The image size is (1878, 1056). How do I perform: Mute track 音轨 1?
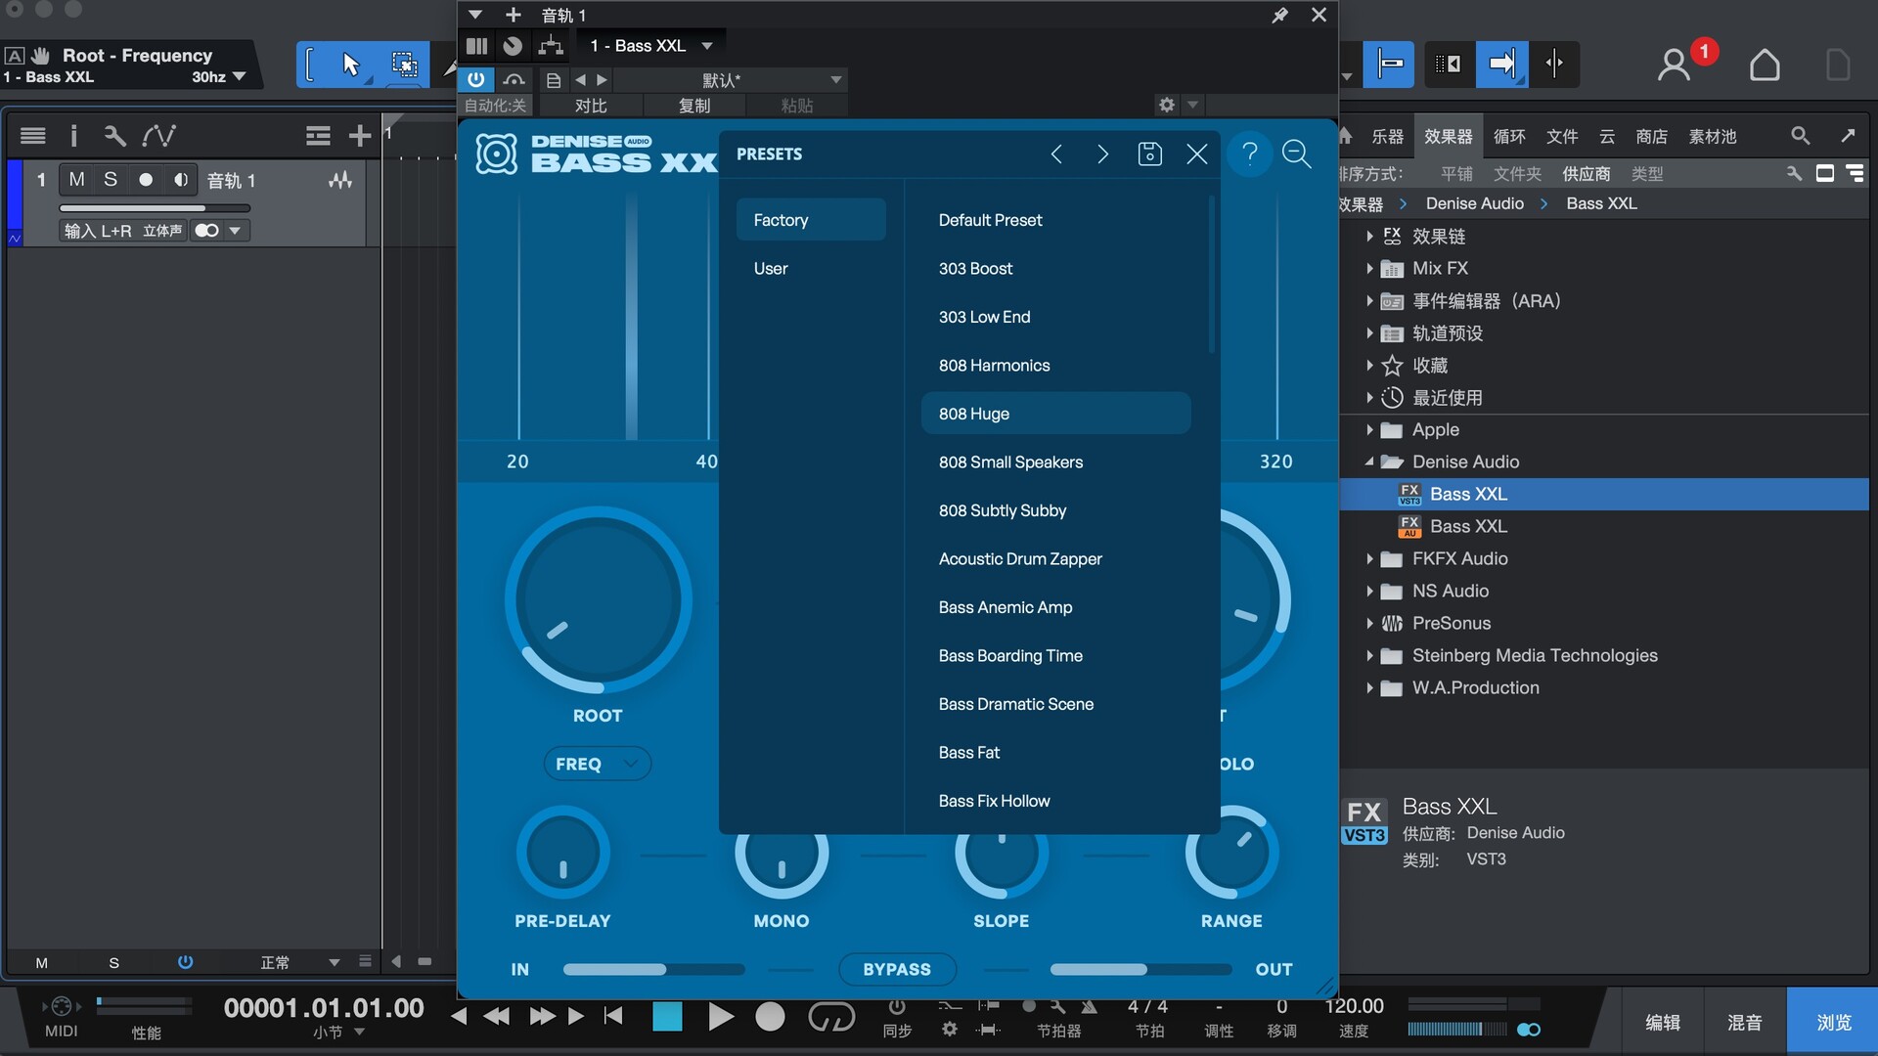pyautogui.click(x=76, y=179)
